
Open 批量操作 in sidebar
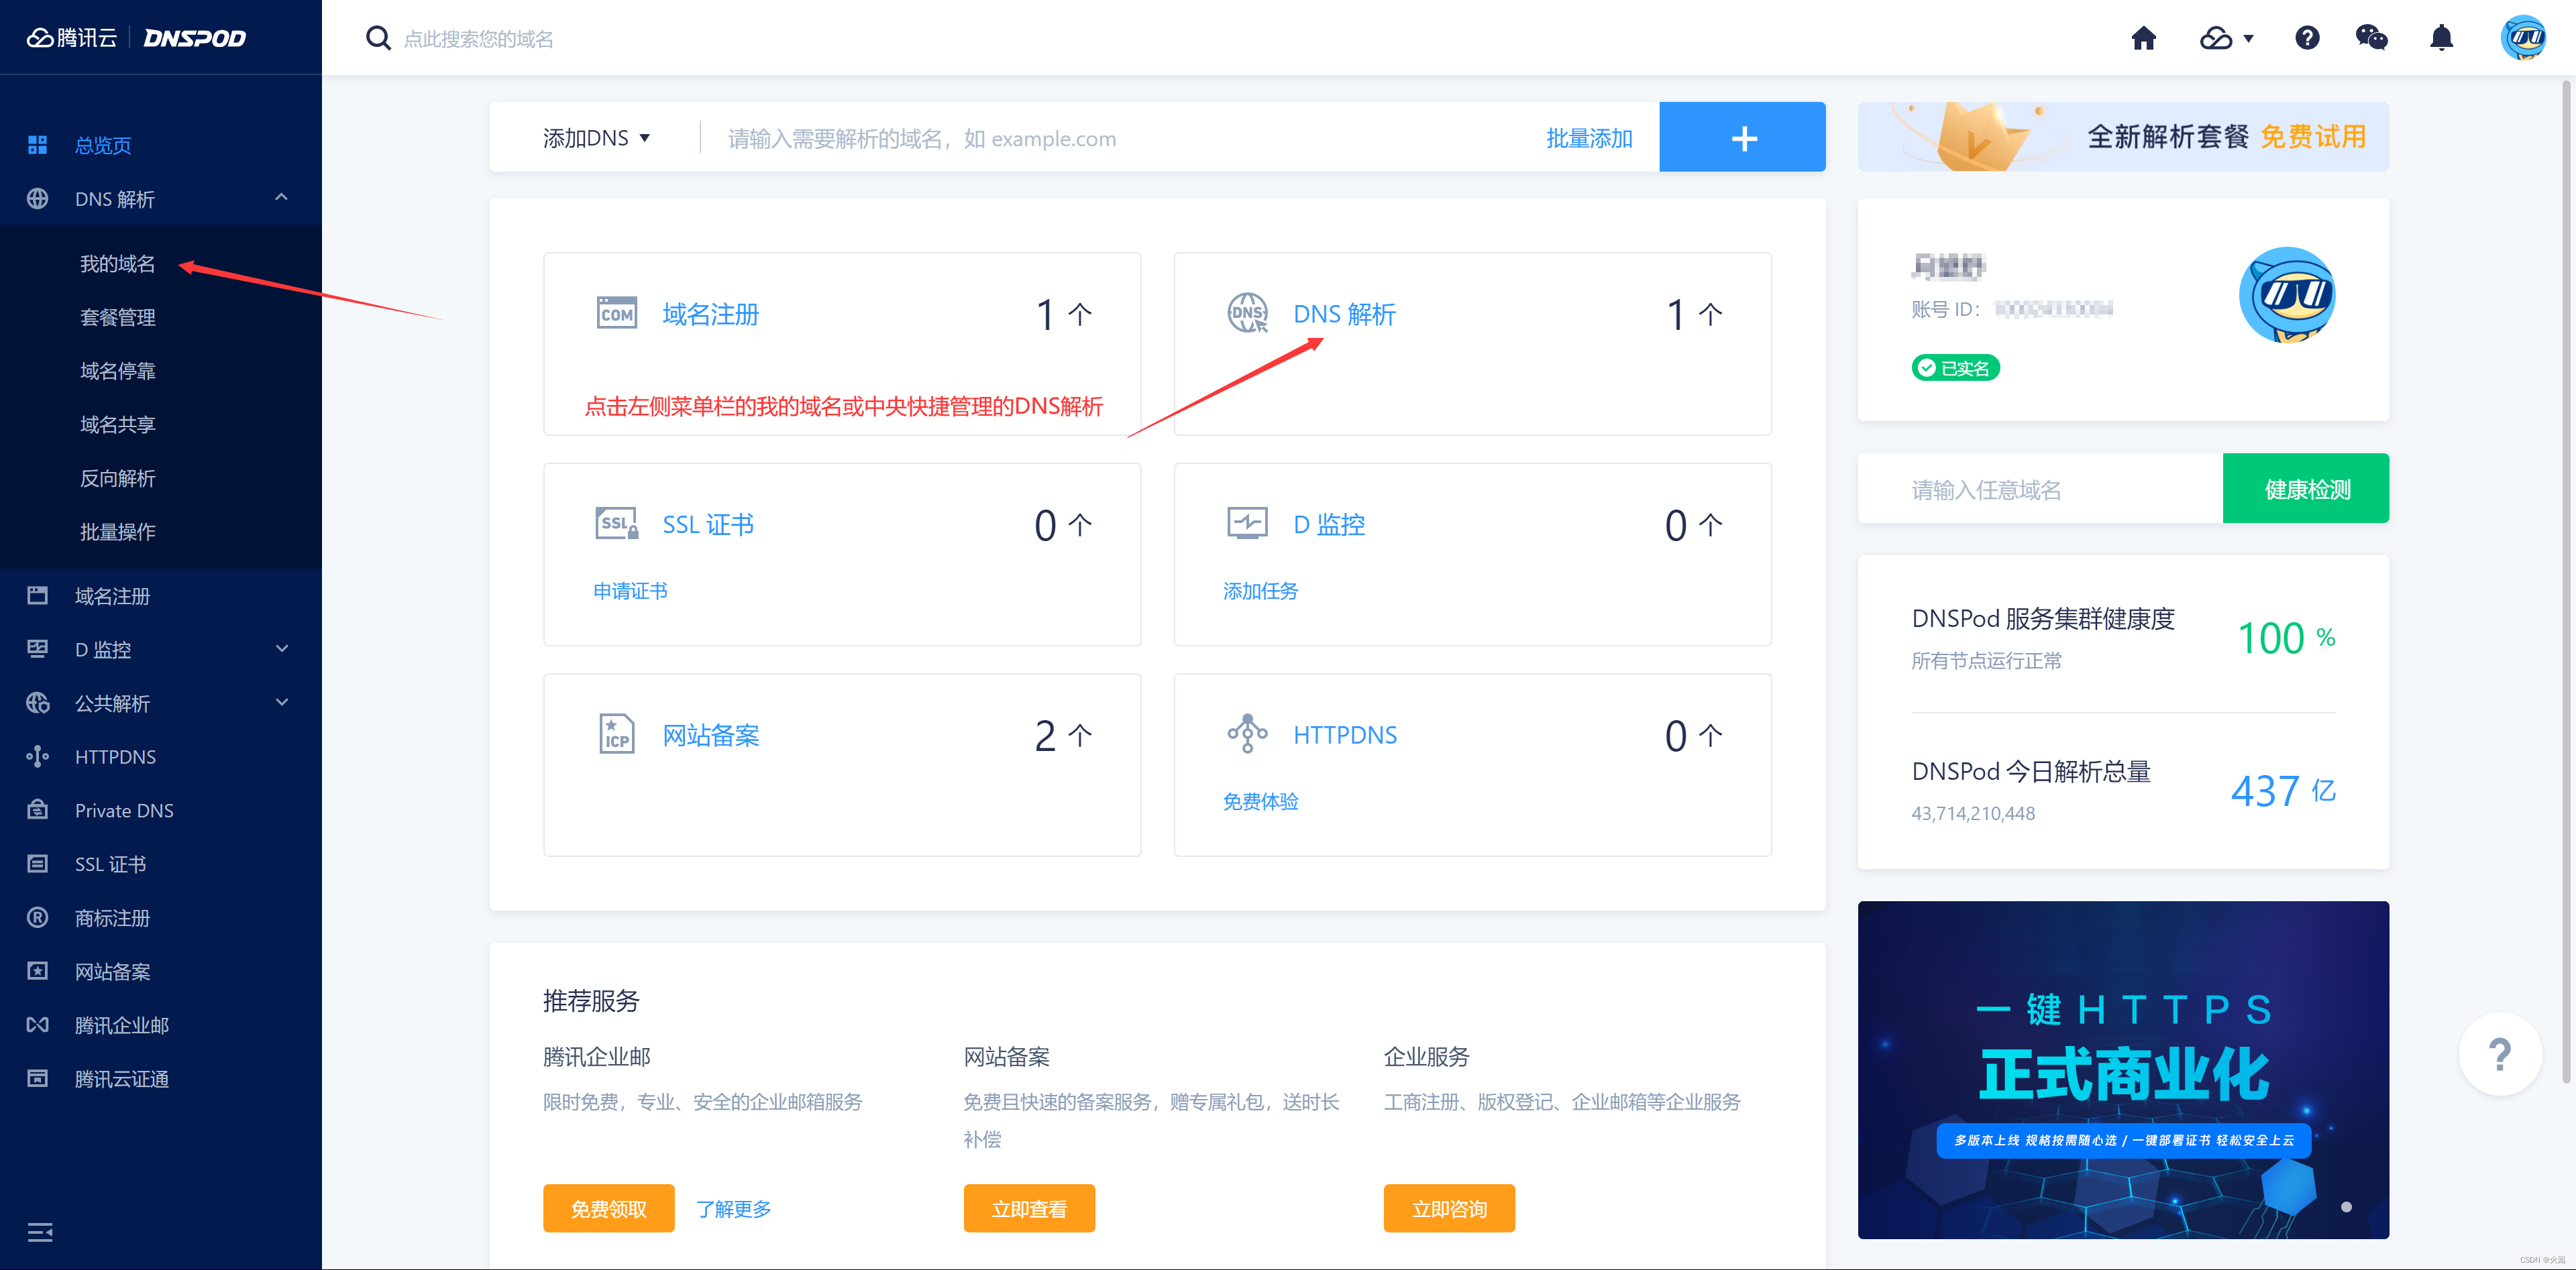(x=117, y=532)
